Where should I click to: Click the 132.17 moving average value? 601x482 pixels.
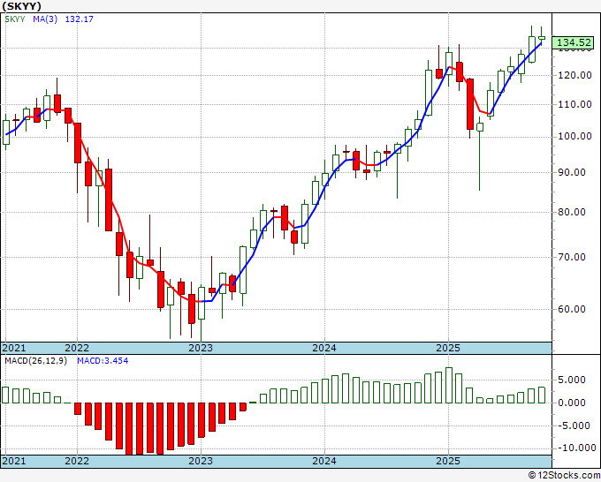[x=80, y=19]
